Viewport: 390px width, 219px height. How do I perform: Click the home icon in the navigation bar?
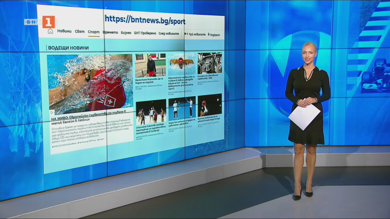[x=50, y=31]
